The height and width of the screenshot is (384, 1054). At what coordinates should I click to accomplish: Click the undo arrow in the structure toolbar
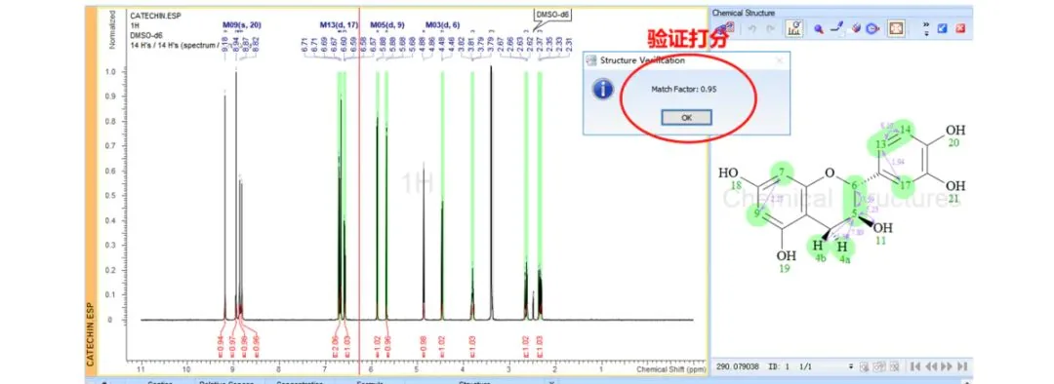click(x=752, y=28)
